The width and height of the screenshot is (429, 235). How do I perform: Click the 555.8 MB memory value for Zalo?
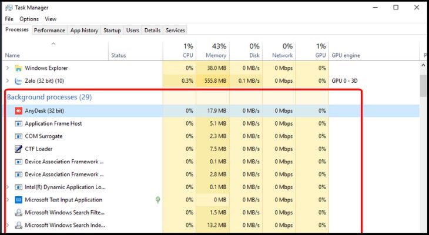point(215,81)
